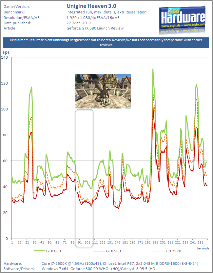The height and width of the screenshot is (273, 213).
Task: Click the '20' y-axis label
Action: pos(5,213)
